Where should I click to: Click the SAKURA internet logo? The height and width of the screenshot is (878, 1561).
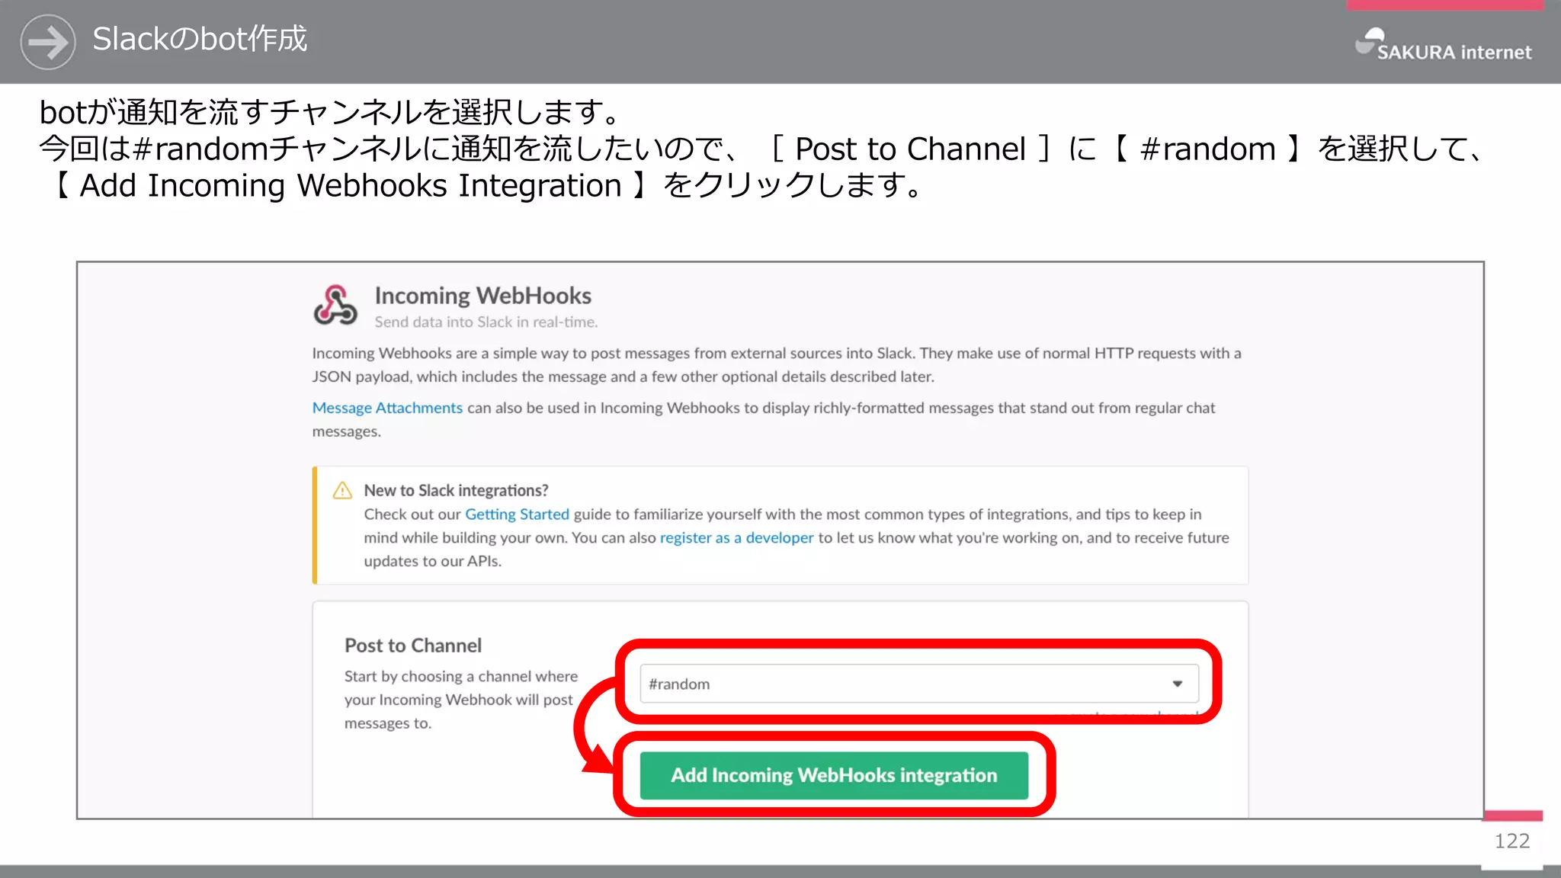pyautogui.click(x=1444, y=45)
